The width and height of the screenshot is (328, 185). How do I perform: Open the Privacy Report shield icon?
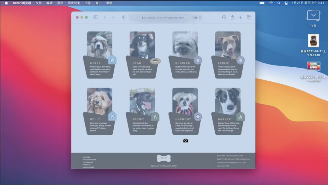pyautogui.click(x=124, y=17)
